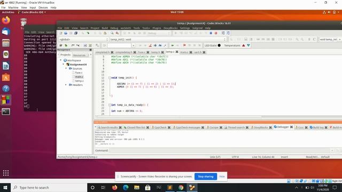Screen dimensions: 342x192
Task: Open the Debugging windows icon
Action: pos(223,33)
